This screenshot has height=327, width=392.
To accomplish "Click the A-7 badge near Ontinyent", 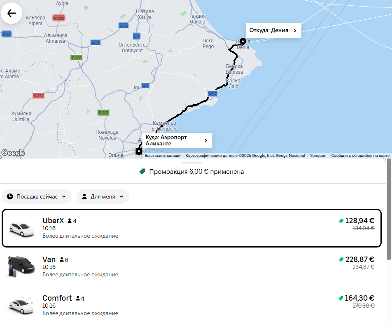I will pos(136,36).
